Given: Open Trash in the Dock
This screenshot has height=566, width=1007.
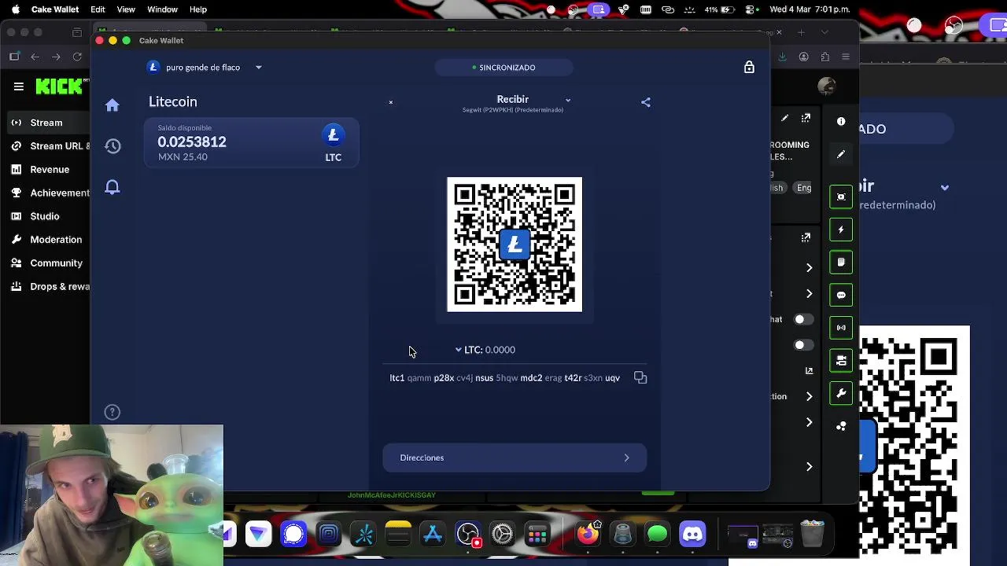Looking at the screenshot, I should [812, 535].
